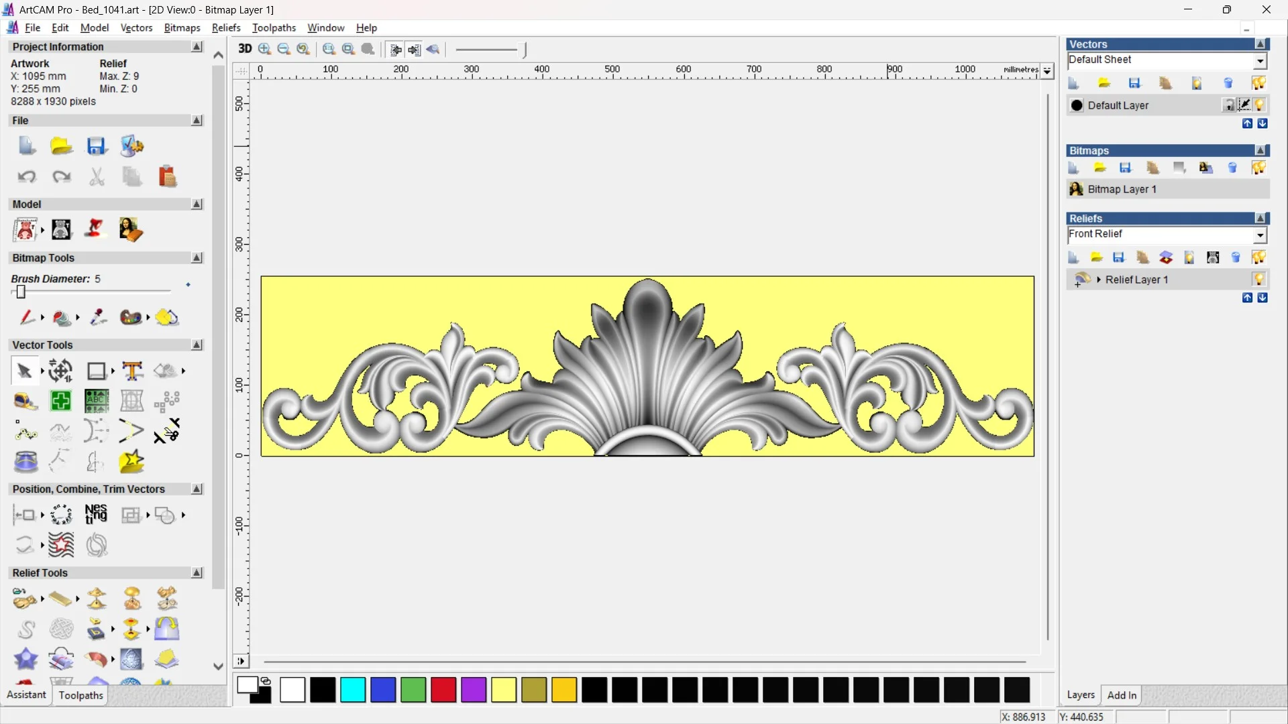Collapse the Bitmap Tools section
1288x724 pixels.
(197, 258)
